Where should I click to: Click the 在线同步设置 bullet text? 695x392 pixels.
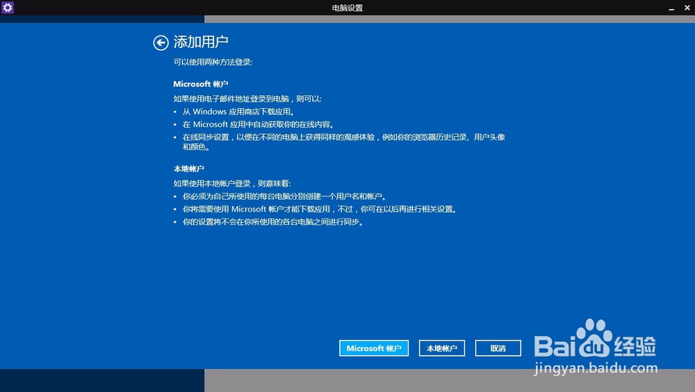[x=344, y=142]
